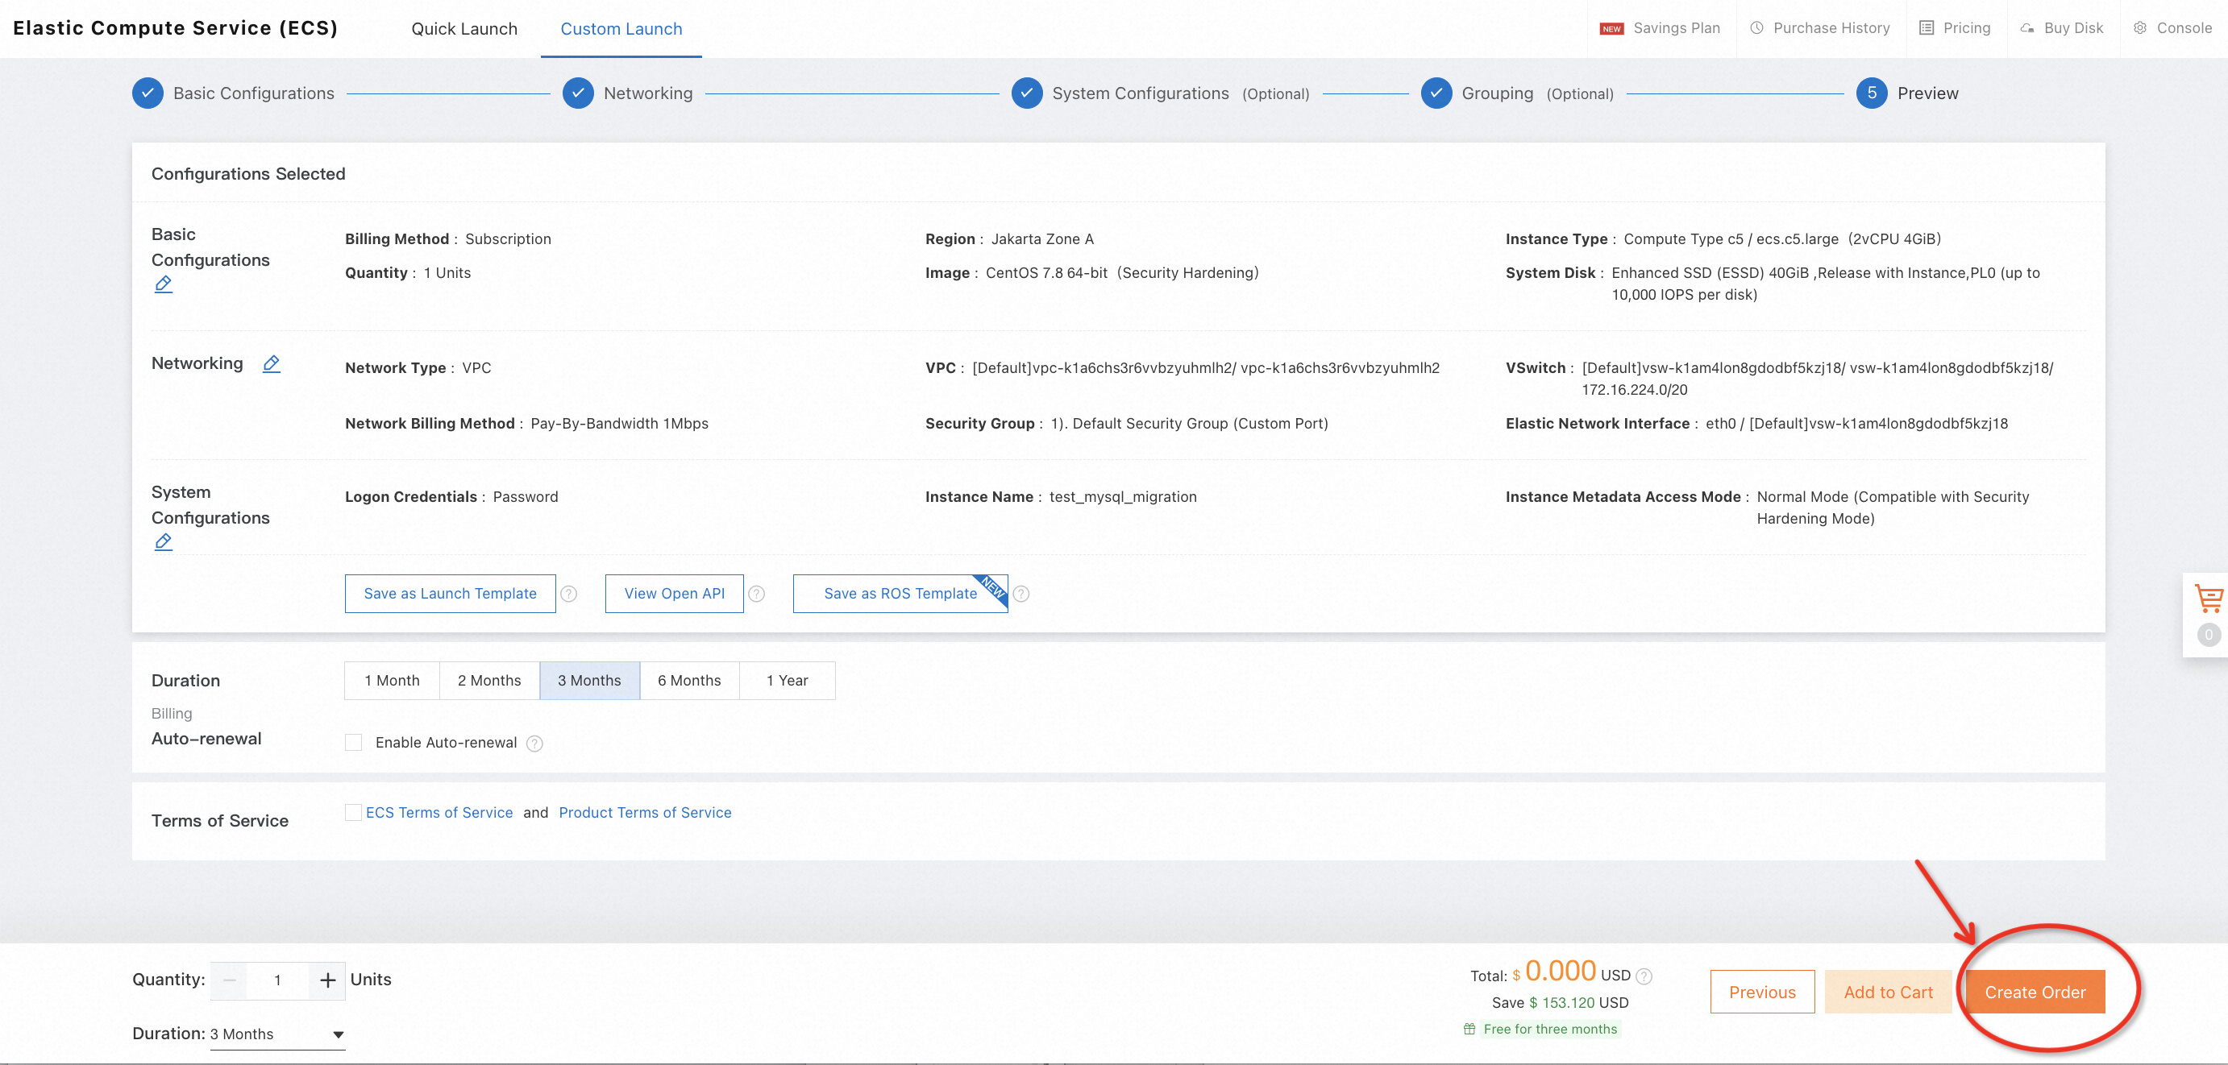This screenshot has width=2228, height=1065.
Task: Select 1 Year duration
Action: point(787,682)
